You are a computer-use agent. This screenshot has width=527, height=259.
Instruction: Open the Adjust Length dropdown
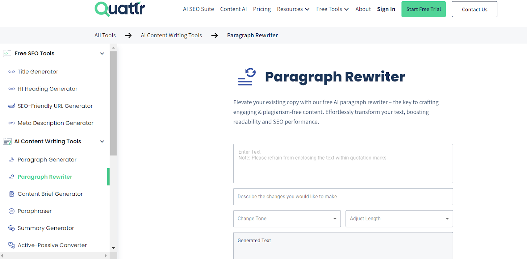tap(399, 219)
